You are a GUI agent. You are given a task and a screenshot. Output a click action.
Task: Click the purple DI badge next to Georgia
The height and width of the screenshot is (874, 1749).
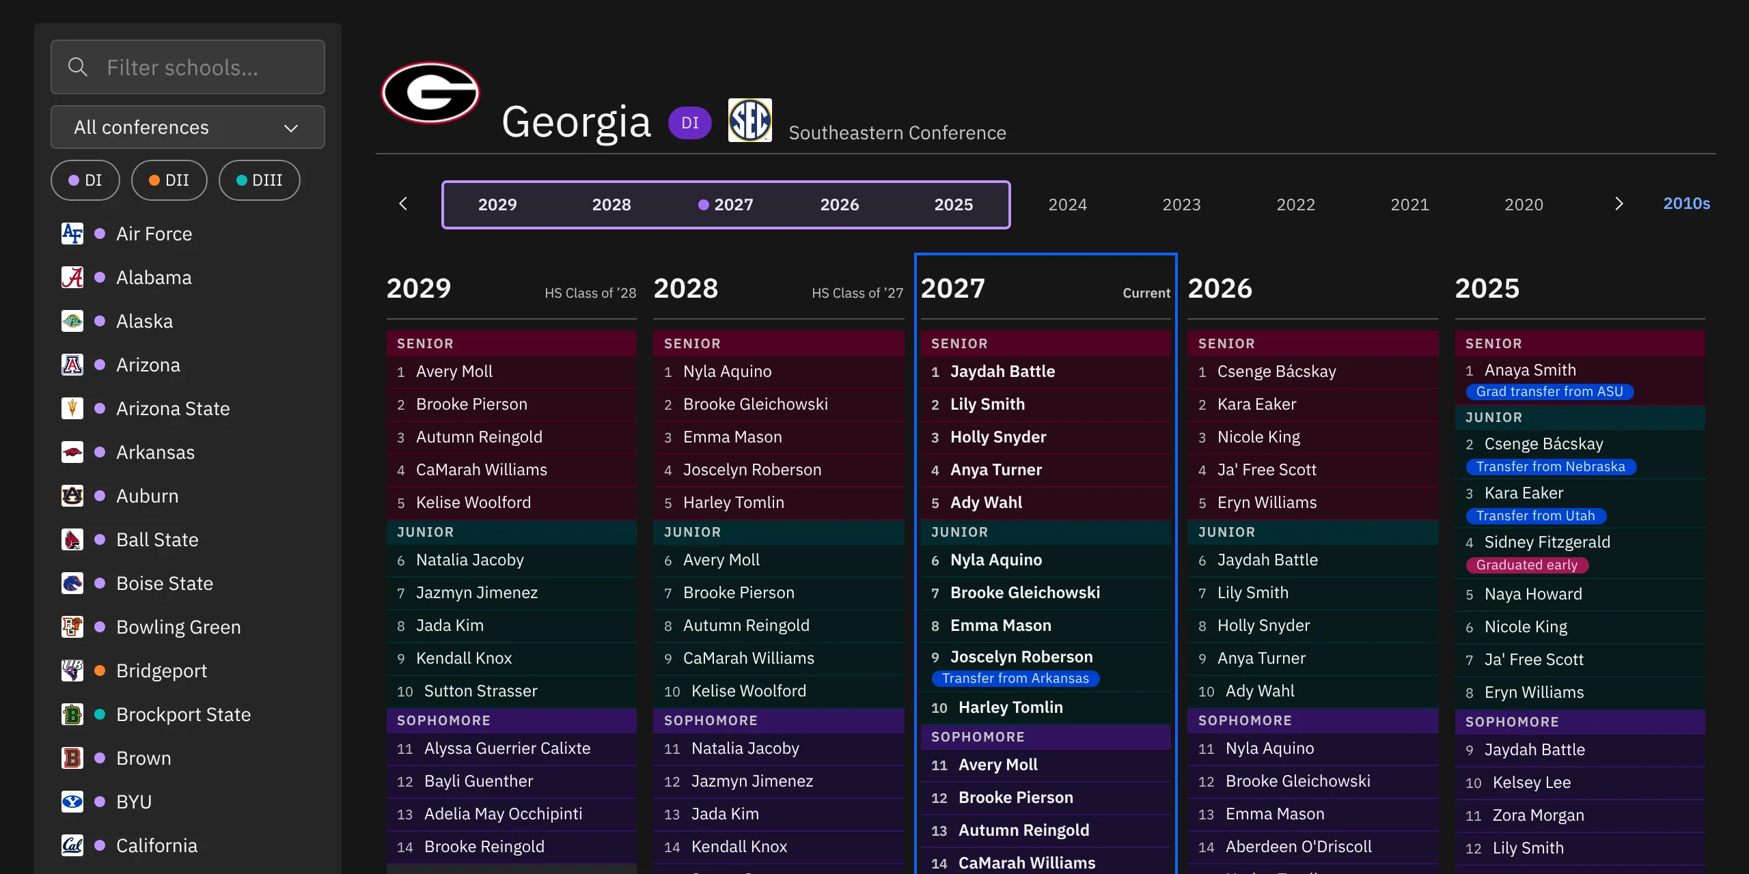point(690,123)
